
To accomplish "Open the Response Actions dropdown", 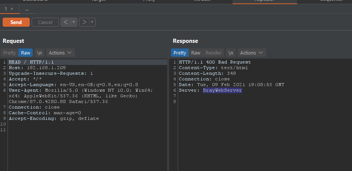I will tap(251, 53).
